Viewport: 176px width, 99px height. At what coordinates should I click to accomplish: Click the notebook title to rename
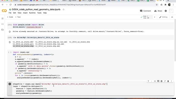[x=36, y=9]
